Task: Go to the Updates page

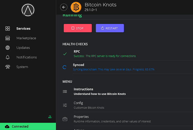Action: pyautogui.click(x=23, y=48)
